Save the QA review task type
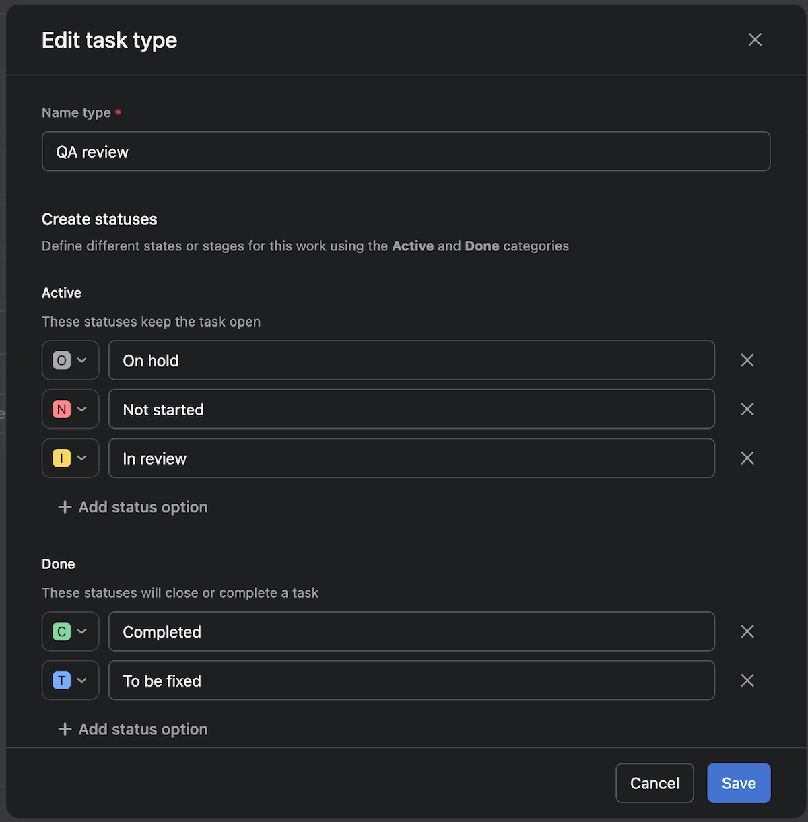 pyautogui.click(x=739, y=783)
